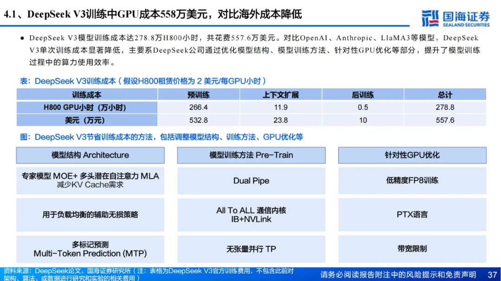Click the '美元（万元）' row label
The height and width of the screenshot is (281, 501).
coord(87,120)
